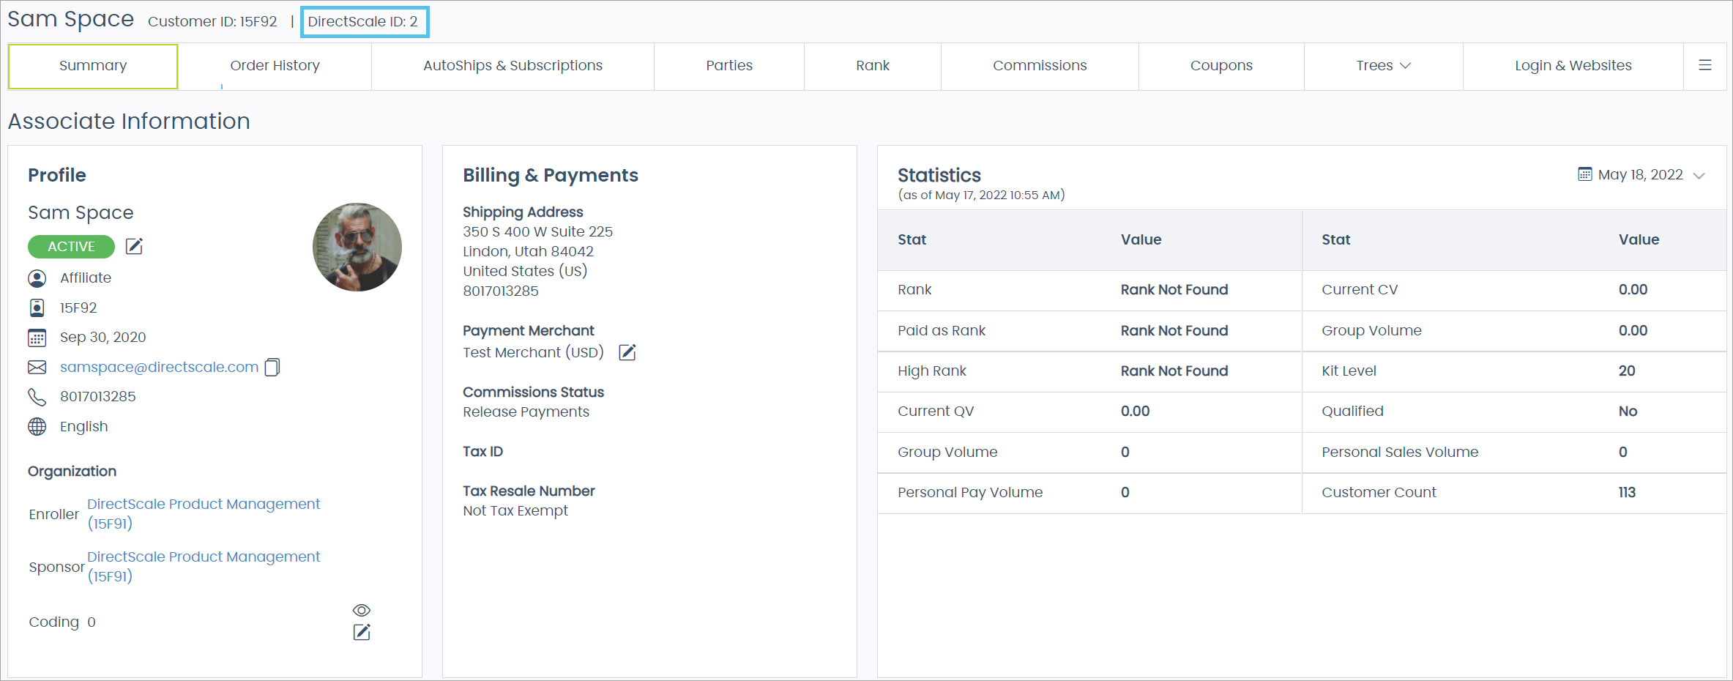Open the hamburger menu in the tab bar

[x=1705, y=65]
